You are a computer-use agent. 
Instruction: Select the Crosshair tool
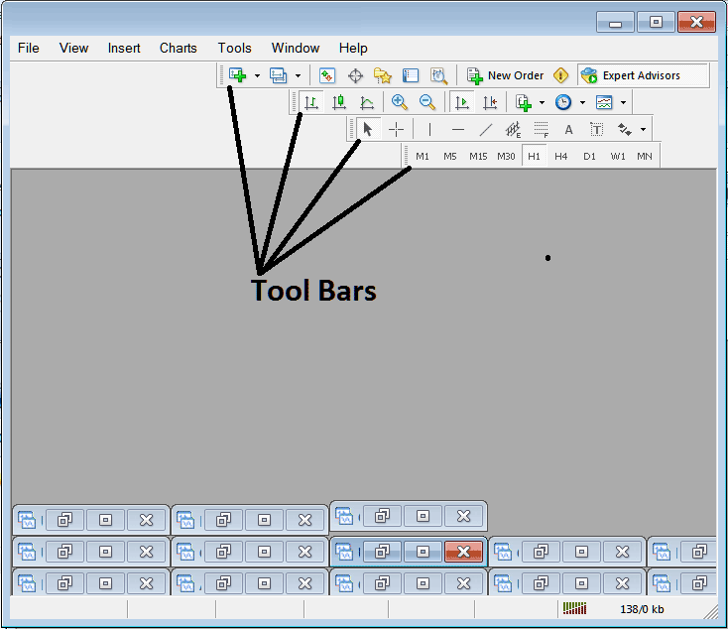tap(396, 129)
